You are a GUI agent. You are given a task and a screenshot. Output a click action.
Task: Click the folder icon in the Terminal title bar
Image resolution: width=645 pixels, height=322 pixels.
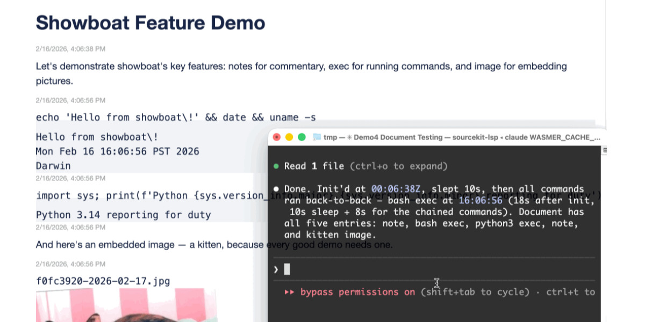point(316,137)
